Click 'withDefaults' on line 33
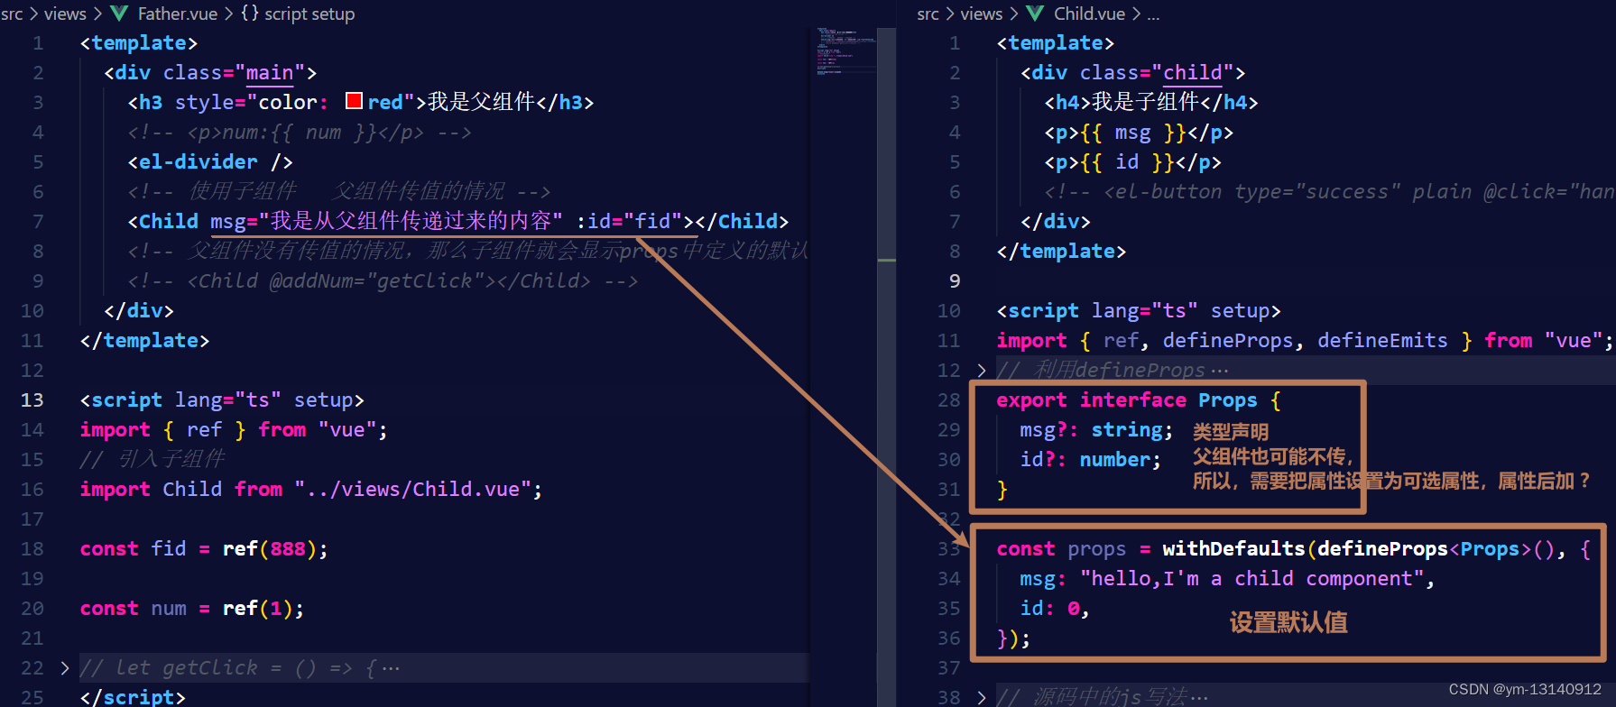 pyautogui.click(x=1233, y=549)
